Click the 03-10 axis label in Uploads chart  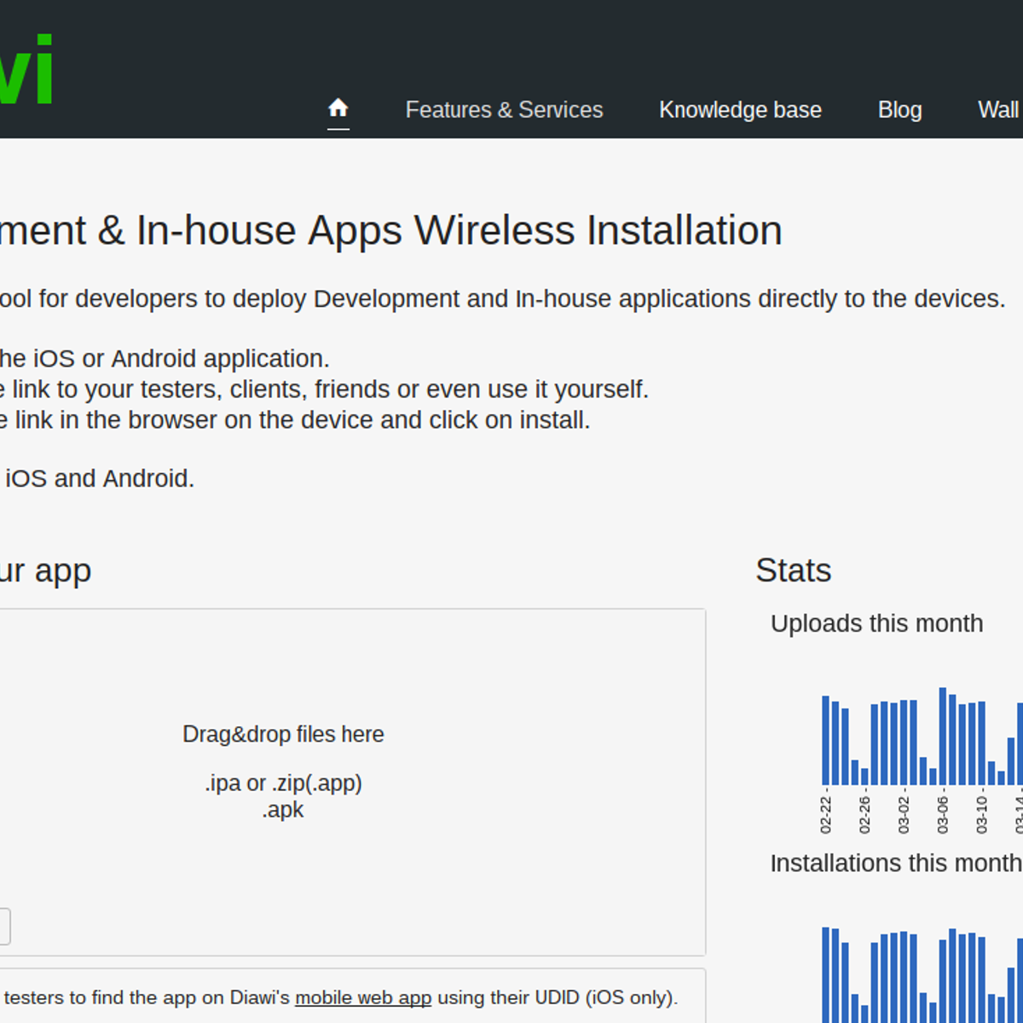[x=981, y=814]
